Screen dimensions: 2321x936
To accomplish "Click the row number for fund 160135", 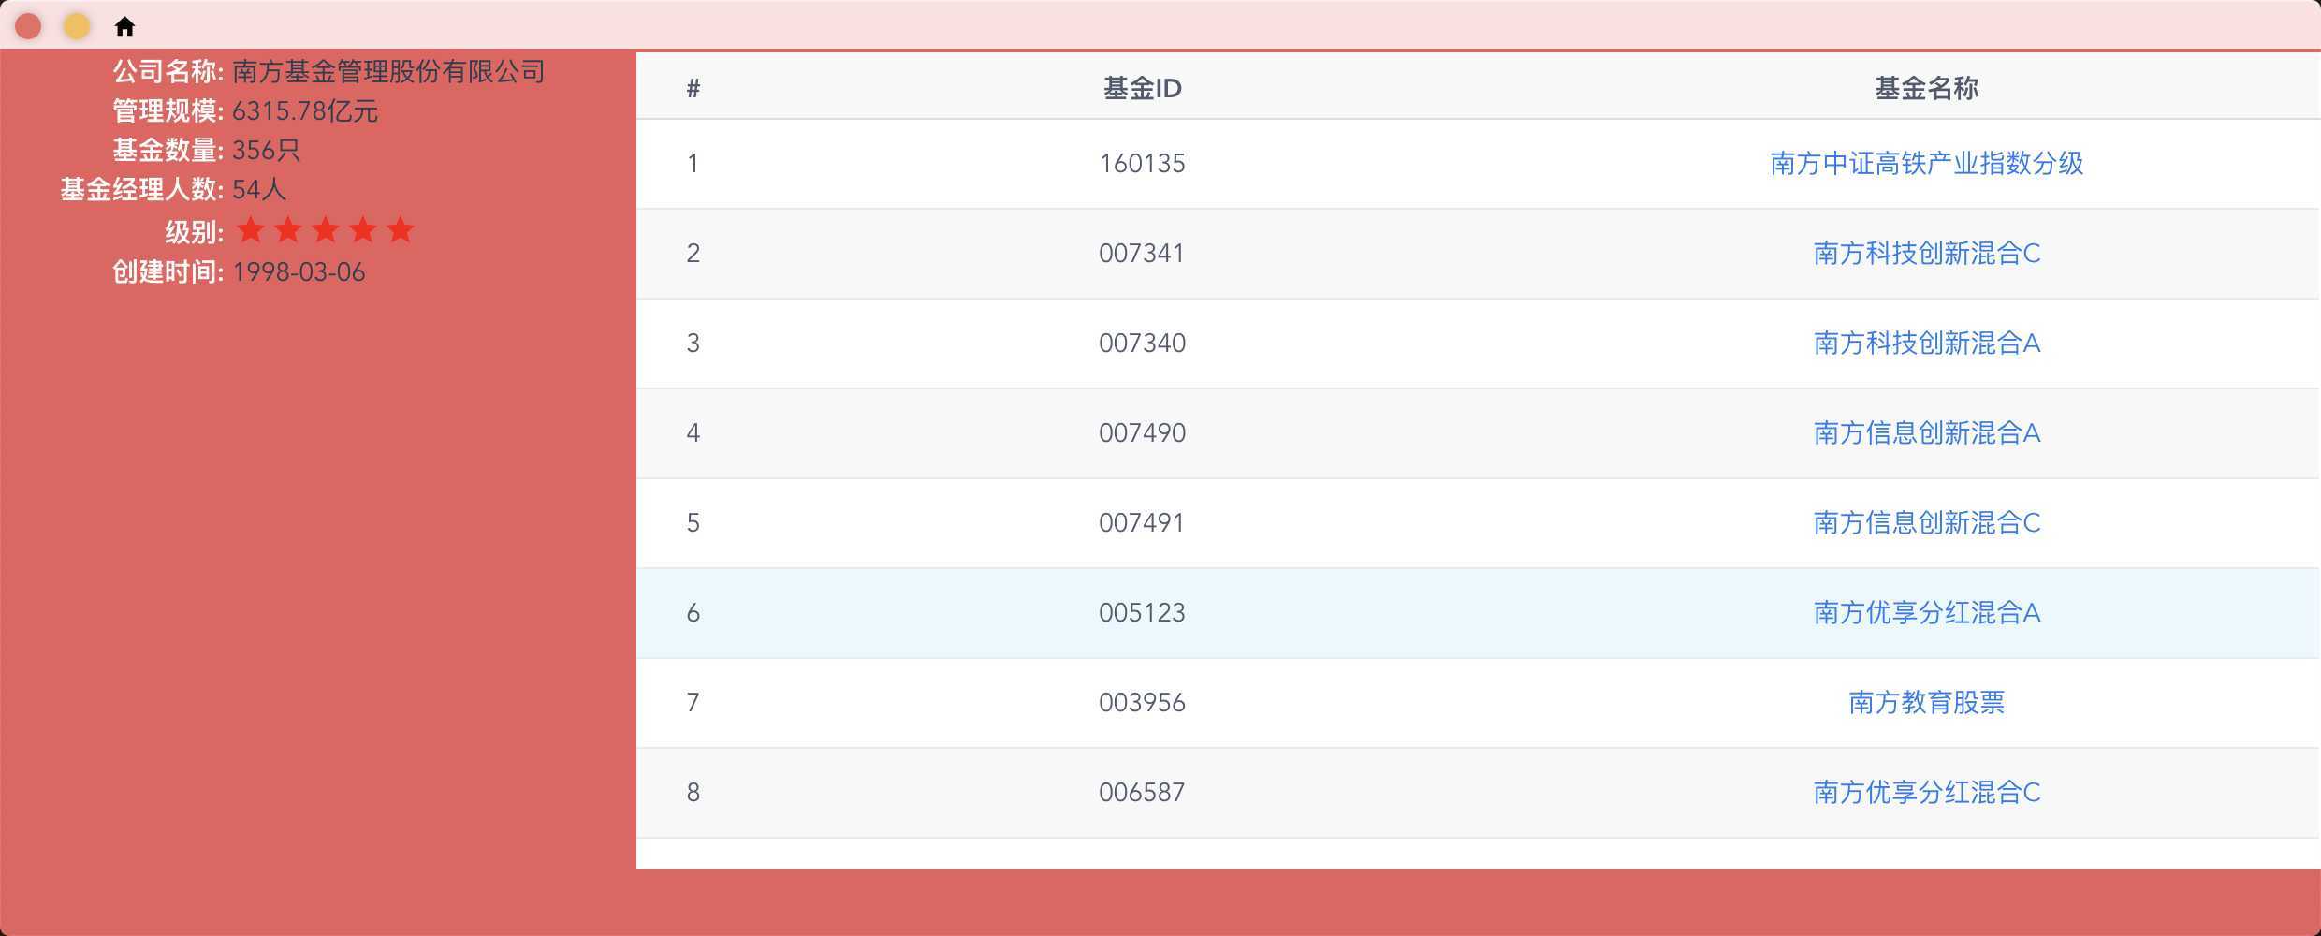I will tap(693, 164).
